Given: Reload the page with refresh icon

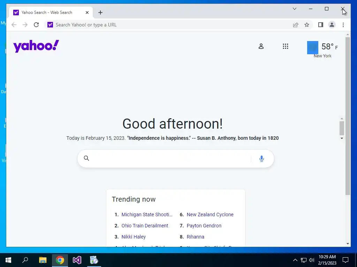Looking at the screenshot, I should coord(36,25).
